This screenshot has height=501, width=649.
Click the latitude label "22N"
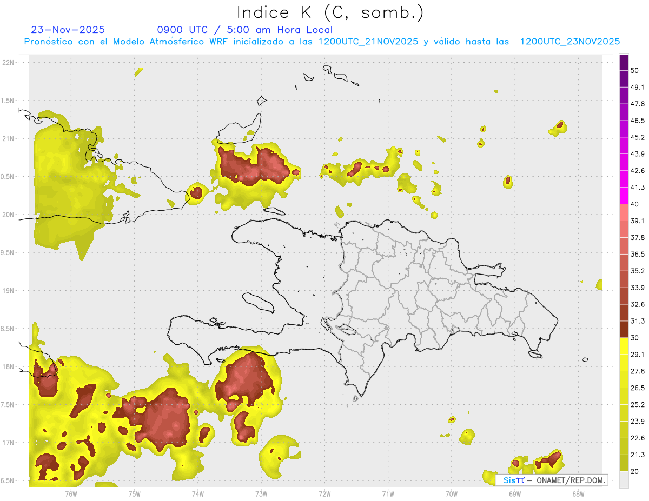(9, 62)
